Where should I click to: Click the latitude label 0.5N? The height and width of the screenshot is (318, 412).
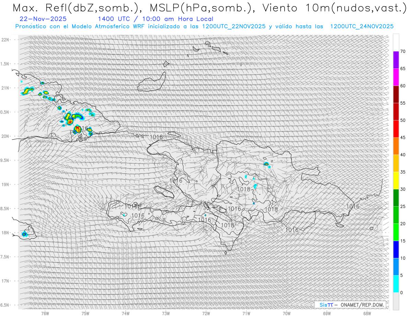point(5,112)
